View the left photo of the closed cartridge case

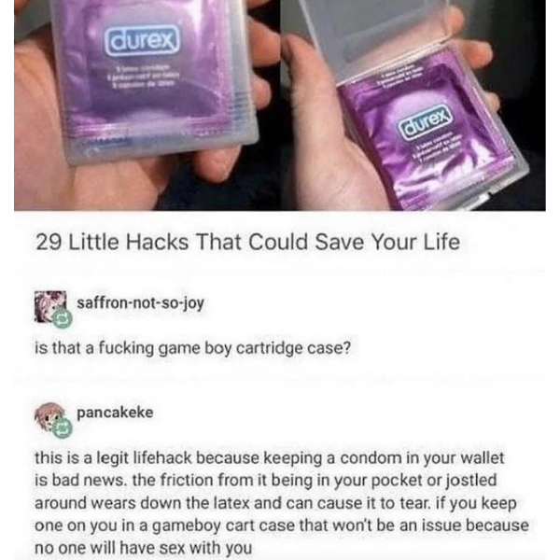(x=147, y=105)
